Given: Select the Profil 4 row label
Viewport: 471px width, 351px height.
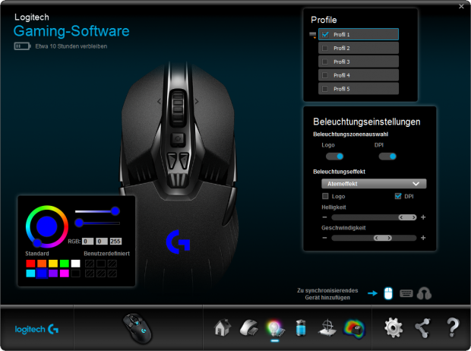Looking at the screenshot, I should click(342, 75).
